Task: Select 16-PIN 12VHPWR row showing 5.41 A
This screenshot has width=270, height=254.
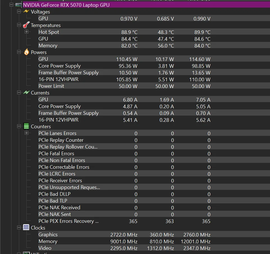Action: (154, 120)
